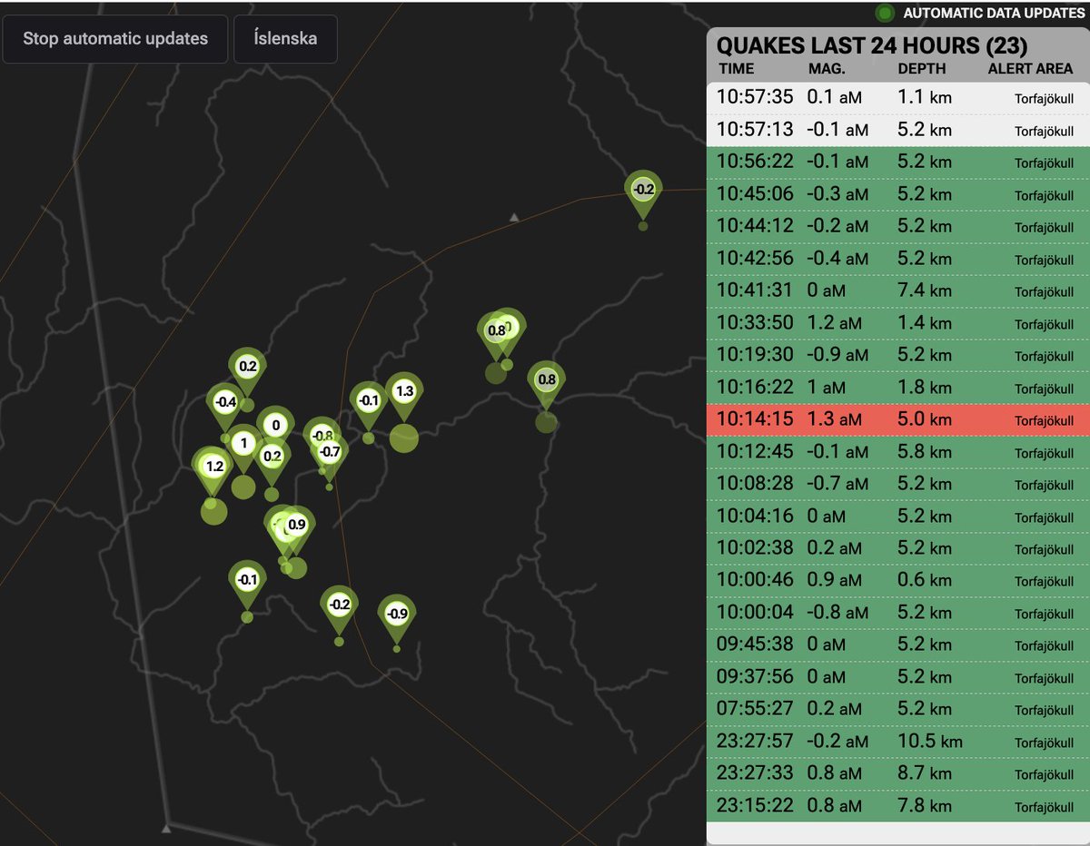Select the 10:45:06 quake row

897,194
